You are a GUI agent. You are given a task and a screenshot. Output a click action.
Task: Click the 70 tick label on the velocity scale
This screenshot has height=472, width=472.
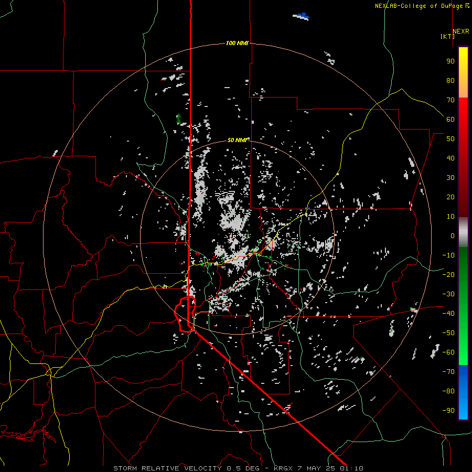pyautogui.click(x=450, y=100)
